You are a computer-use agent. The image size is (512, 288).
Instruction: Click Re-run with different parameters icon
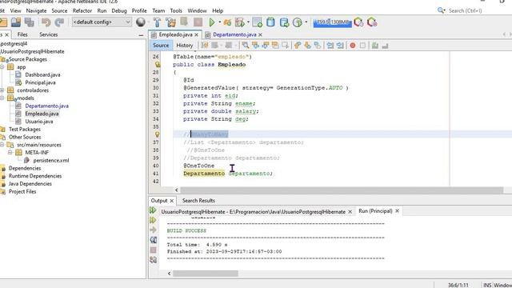point(153,221)
